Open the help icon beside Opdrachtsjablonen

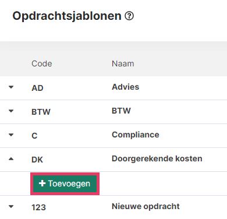click(129, 16)
